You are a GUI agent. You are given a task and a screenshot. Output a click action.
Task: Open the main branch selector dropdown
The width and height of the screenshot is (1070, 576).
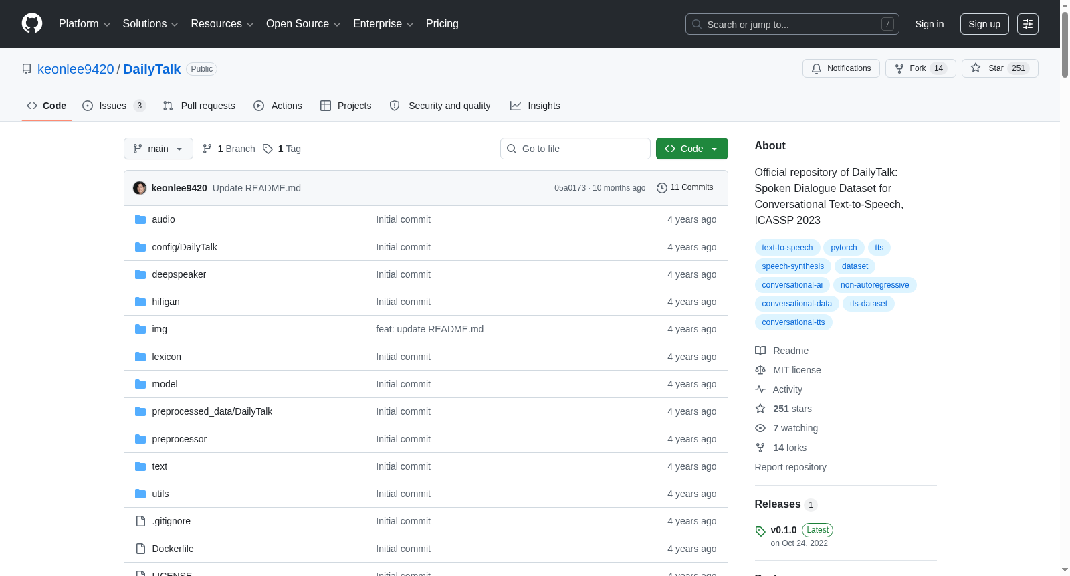158,149
